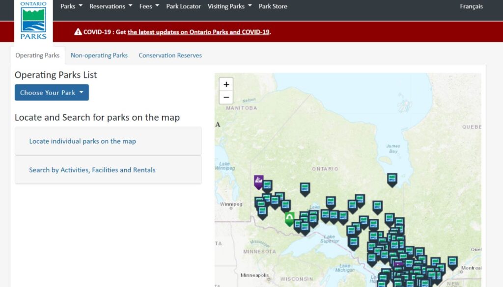This screenshot has width=503, height=287.
Task: Expand Search by Activities, Facilities and Rentals
Action: pos(92,170)
